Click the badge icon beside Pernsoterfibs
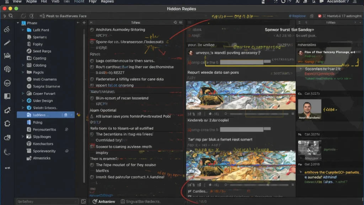Image resolution: width=364 pixels, height=205 pixels. (x=66, y=130)
